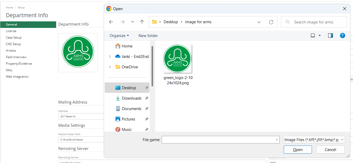This screenshot has width=353, height=163.
Task: Click the Help question mark icon
Action: pos(343,35)
